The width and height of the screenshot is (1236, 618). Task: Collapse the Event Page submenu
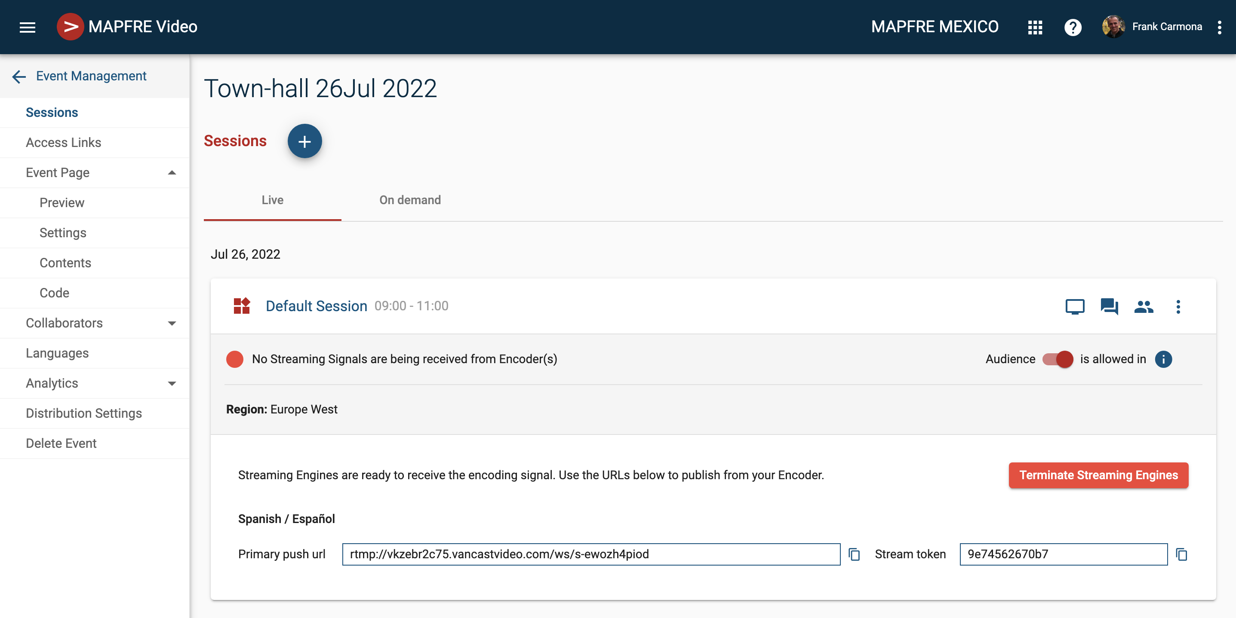tap(172, 173)
